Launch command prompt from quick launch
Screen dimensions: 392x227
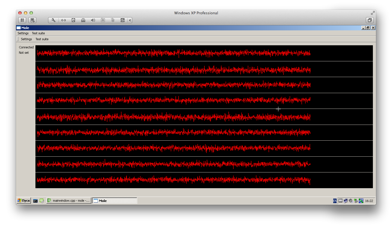tap(35, 201)
